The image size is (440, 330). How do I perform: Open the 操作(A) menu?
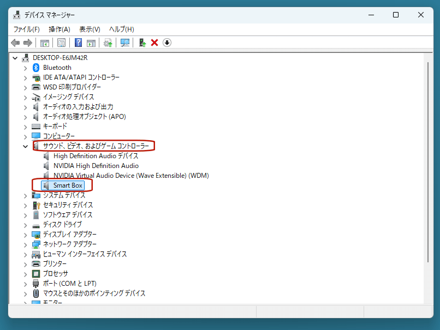coord(59,29)
